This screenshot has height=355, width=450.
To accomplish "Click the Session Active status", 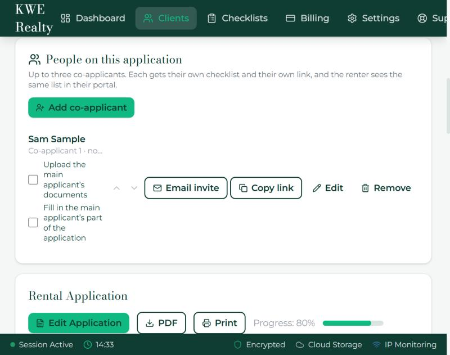I will click(42, 344).
